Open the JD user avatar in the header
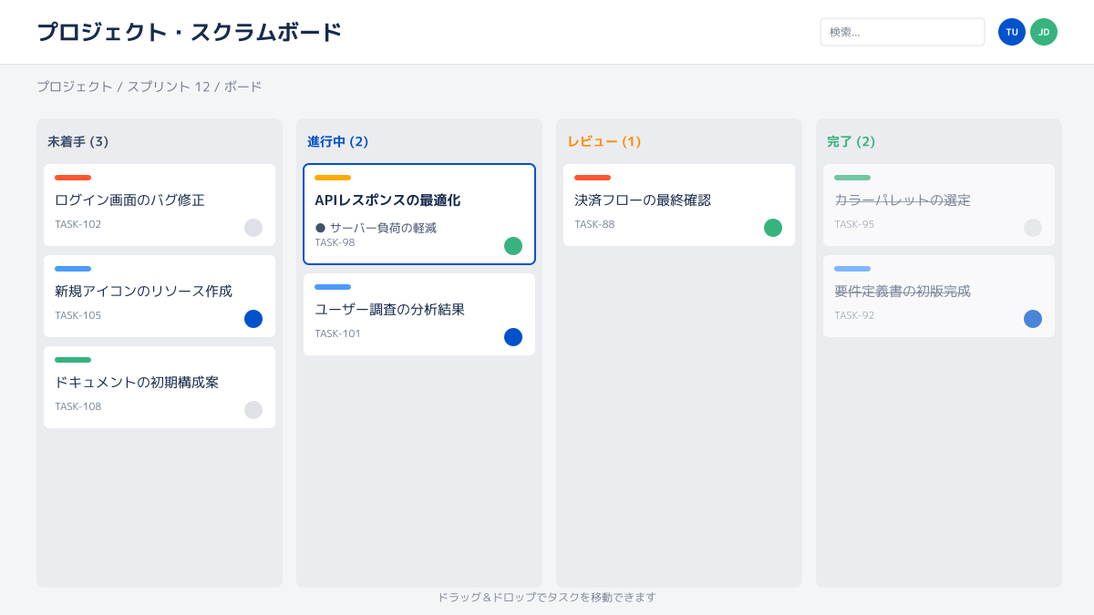 coord(1044,32)
